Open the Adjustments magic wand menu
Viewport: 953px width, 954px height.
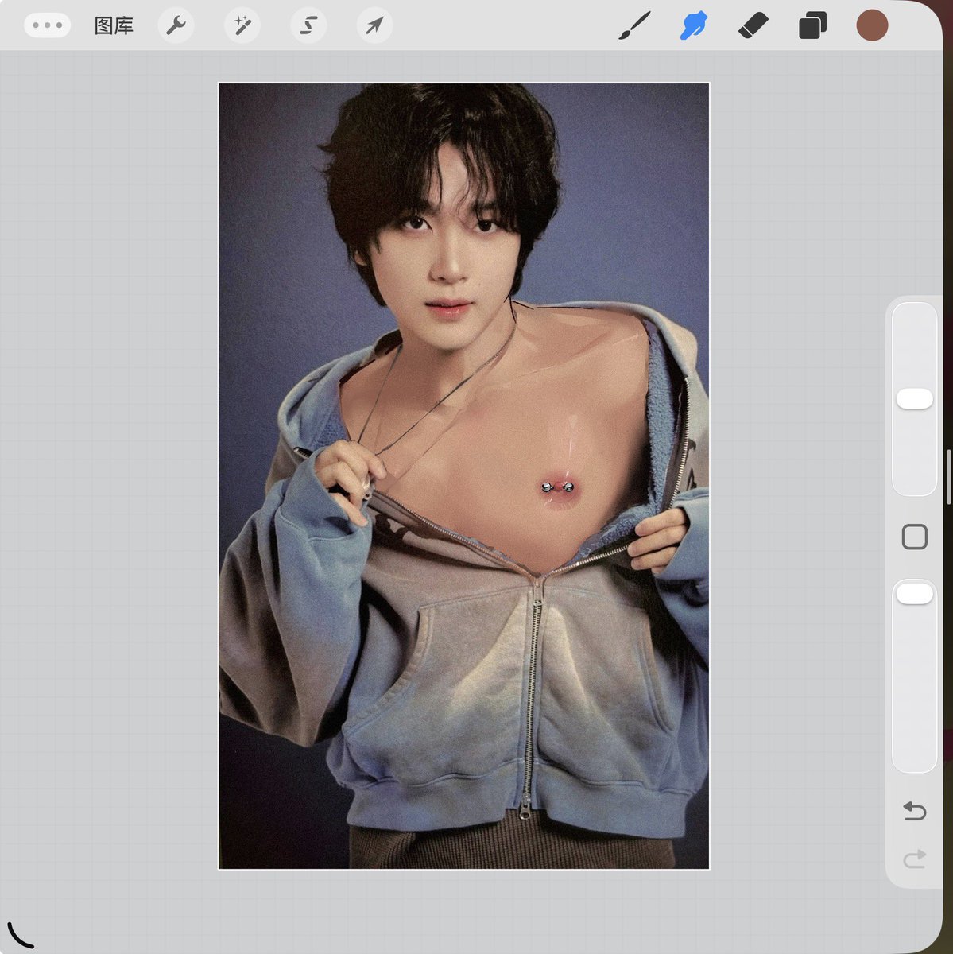pos(242,25)
